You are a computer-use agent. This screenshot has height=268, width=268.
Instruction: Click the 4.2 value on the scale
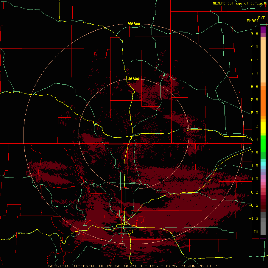(255, 126)
